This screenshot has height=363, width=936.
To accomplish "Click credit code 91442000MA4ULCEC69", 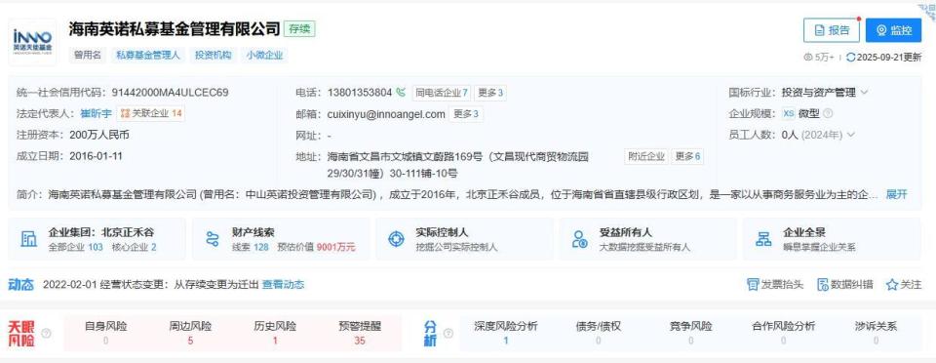I will click(x=170, y=93).
